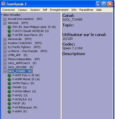115x119 pixels.
Task: Click green status light of F-AVGQ
Action: [10, 95]
